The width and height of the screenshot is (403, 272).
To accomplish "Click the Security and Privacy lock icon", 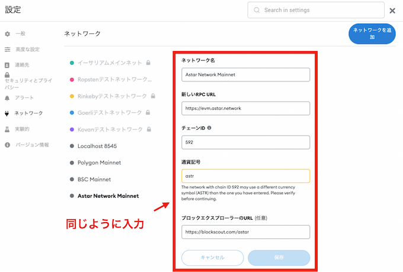I will (7, 75).
